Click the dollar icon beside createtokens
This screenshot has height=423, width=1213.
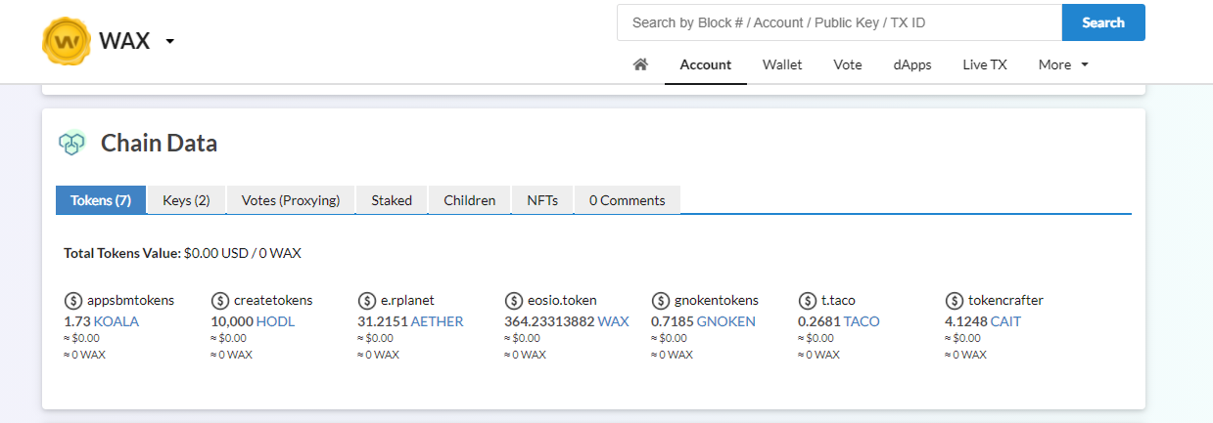click(219, 300)
